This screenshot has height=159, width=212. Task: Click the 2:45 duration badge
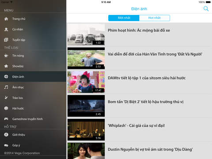98,114
